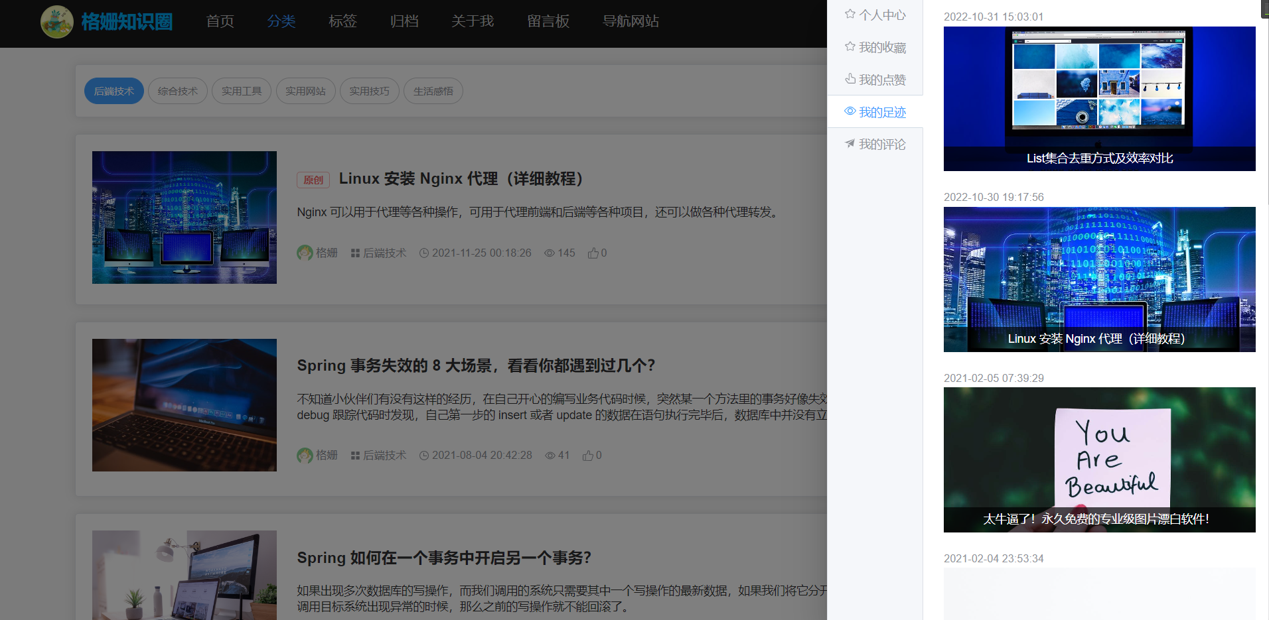Image resolution: width=1269 pixels, height=620 pixels.
Task: Select the 综合技术 category filter
Action: click(178, 91)
